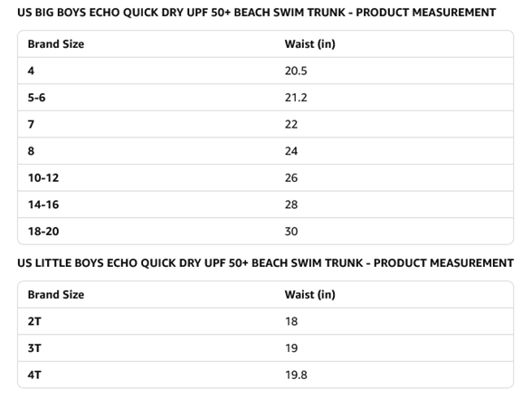Image resolution: width=532 pixels, height=399 pixels.
Task: Click the Big Boys table title heading
Action: click(x=256, y=13)
